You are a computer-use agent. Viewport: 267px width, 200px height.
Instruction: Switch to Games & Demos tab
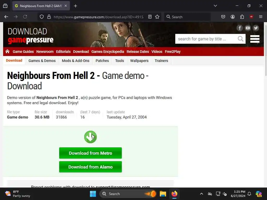[42, 61]
